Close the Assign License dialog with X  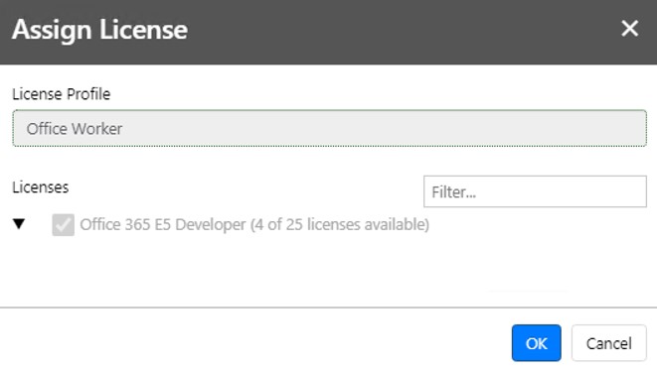coord(629,29)
